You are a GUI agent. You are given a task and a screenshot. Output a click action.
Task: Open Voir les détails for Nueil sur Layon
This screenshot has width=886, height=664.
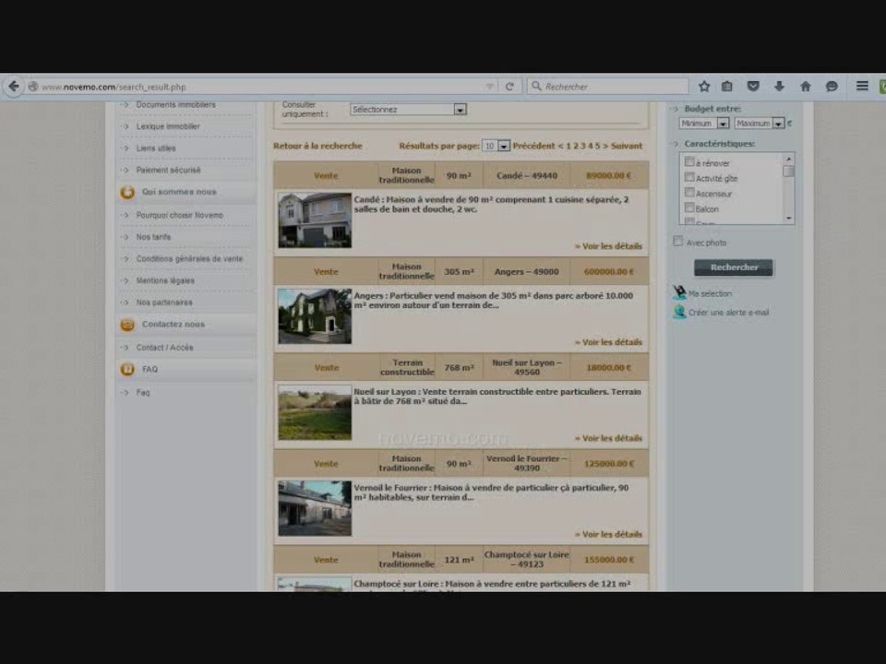[608, 438]
